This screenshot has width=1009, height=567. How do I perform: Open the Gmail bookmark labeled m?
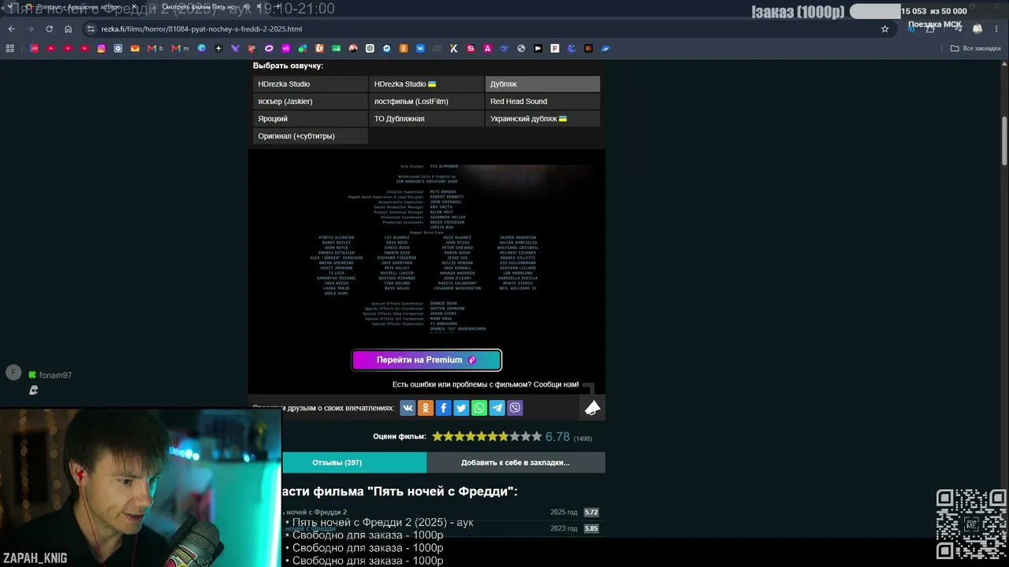(181, 48)
